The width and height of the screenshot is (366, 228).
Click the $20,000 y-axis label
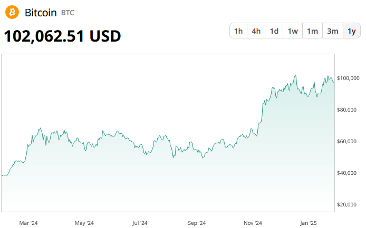[x=348, y=205]
